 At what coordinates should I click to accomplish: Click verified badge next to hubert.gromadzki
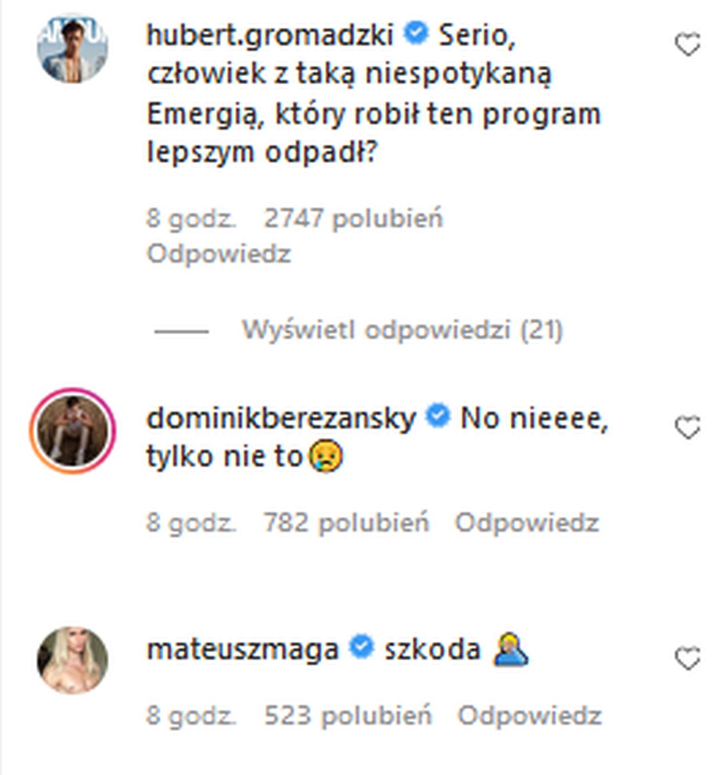pos(416,33)
